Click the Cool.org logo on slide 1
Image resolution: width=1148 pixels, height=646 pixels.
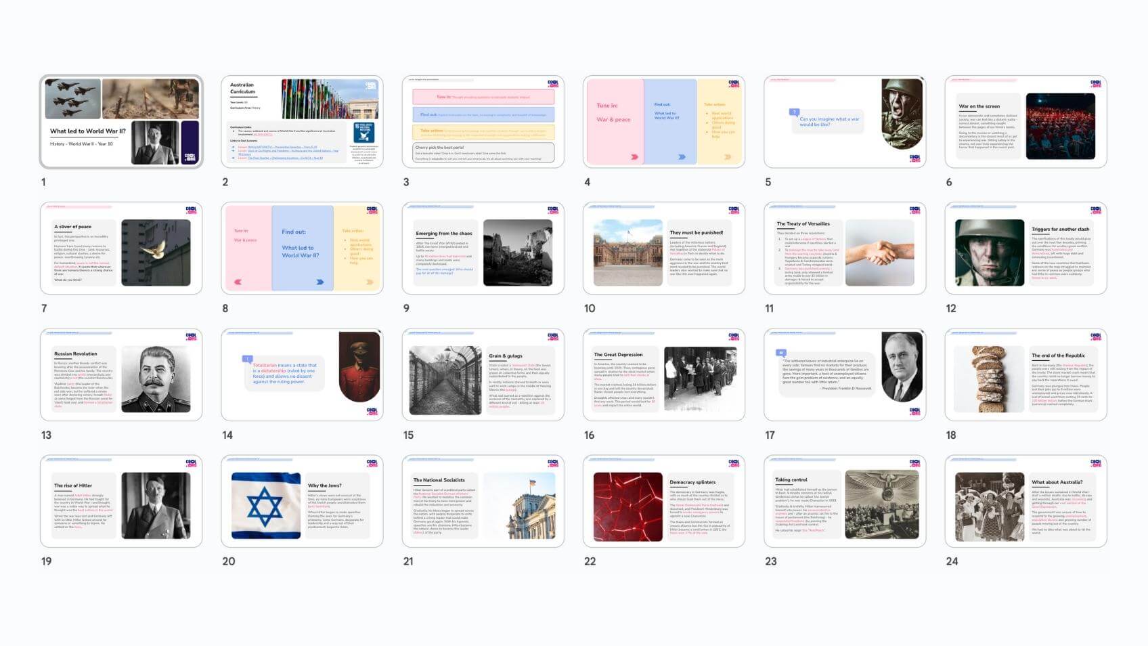190,156
